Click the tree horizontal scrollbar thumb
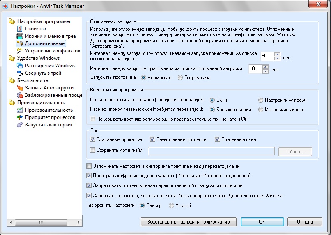The height and width of the screenshot is (235, 331). (41, 222)
